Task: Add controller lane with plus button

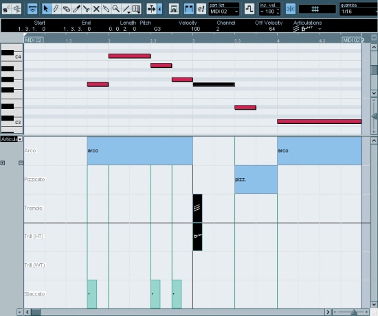Action: click(x=3, y=163)
